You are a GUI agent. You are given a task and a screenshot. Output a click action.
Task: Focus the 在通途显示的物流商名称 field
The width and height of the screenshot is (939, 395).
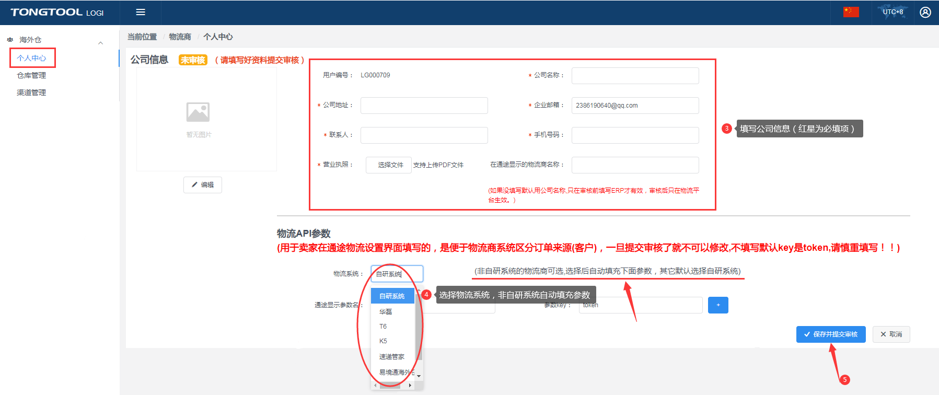tap(635, 165)
